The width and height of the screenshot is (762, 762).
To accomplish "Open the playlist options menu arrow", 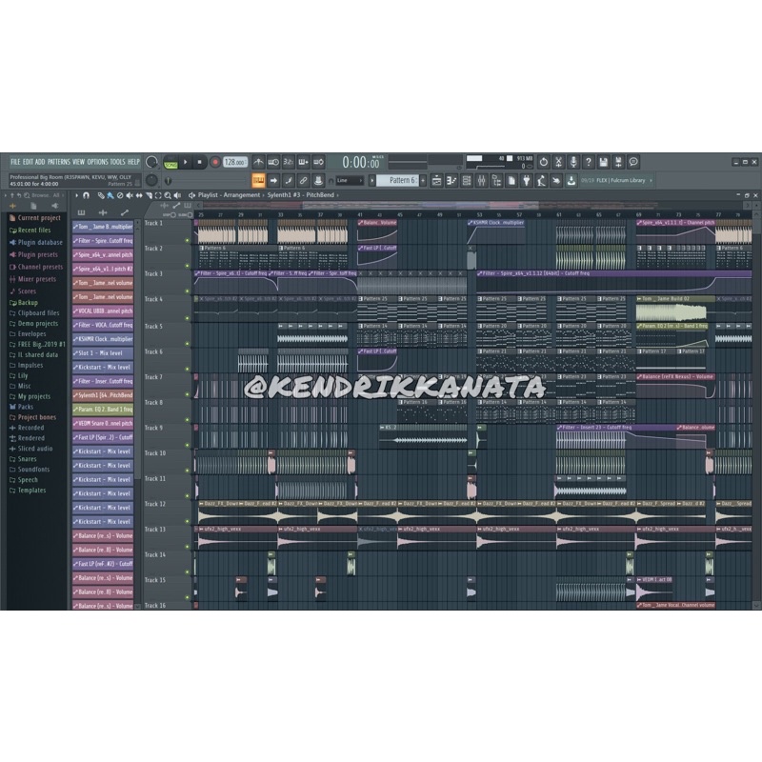I will pos(77,195).
